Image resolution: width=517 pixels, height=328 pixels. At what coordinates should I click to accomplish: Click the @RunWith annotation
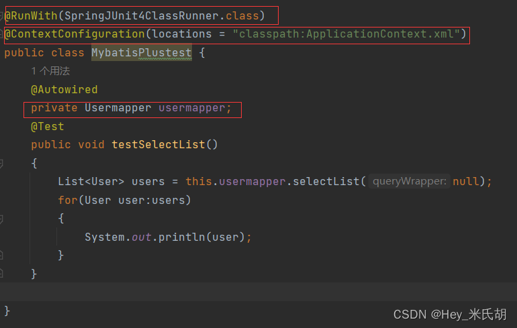click(32, 16)
